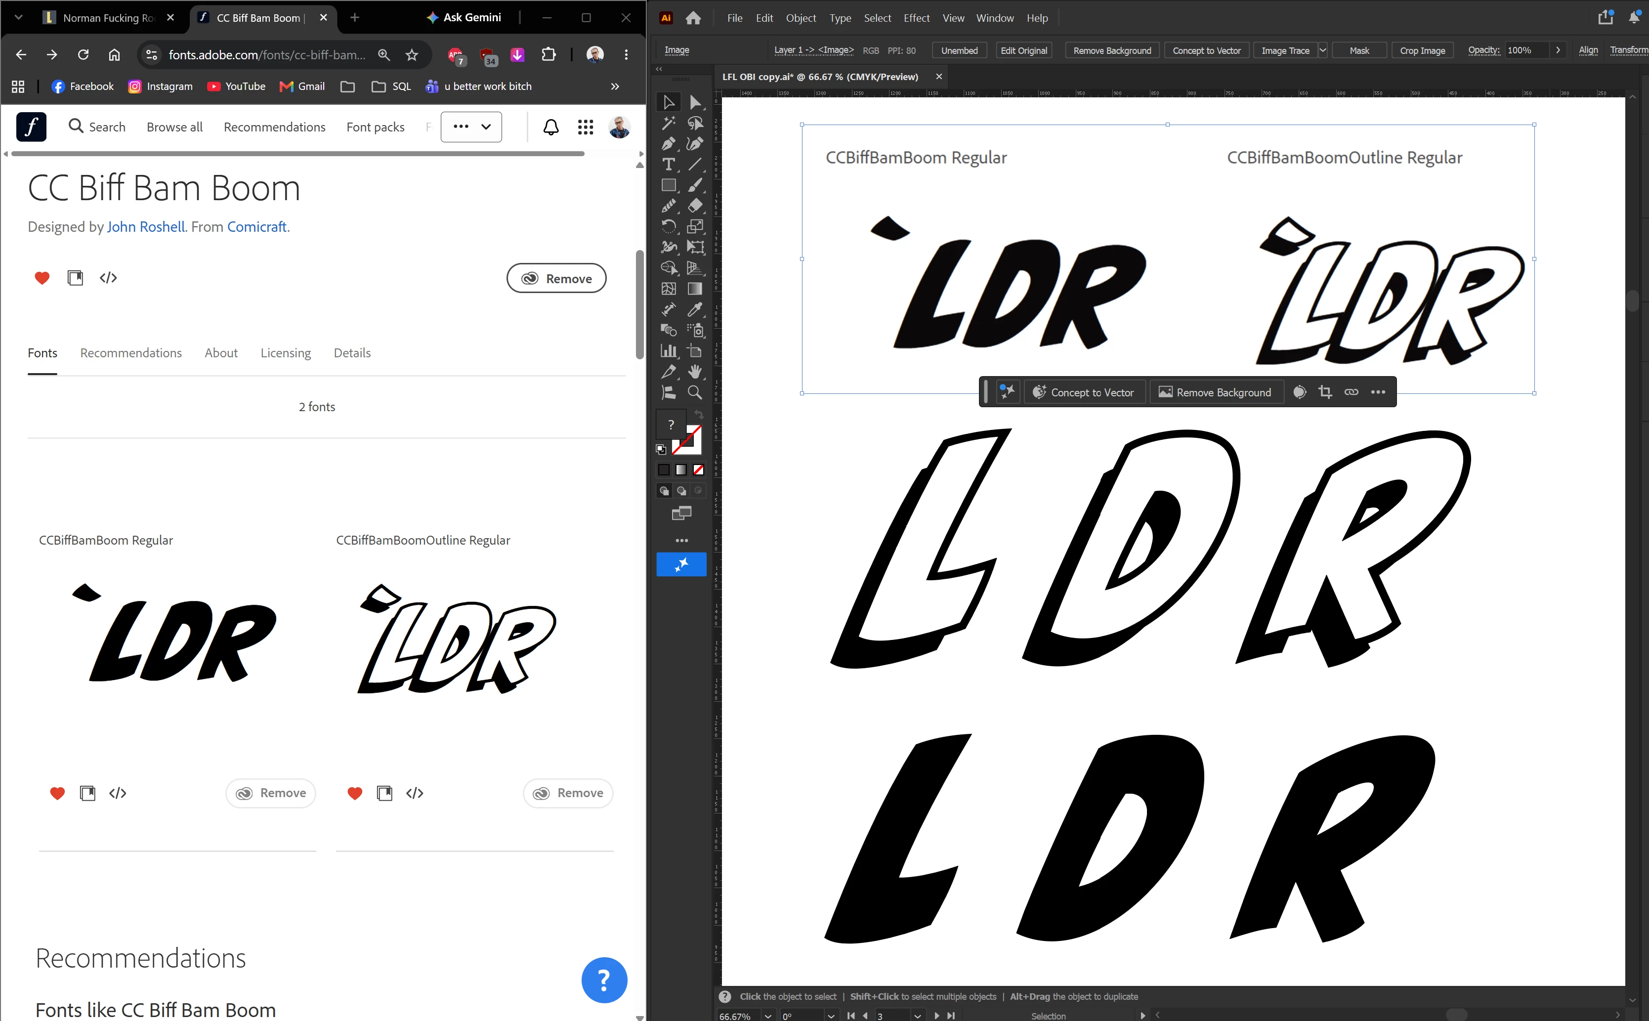Choose the Perspective Grid tool
This screenshot has width=1649, height=1021.
tap(695, 268)
